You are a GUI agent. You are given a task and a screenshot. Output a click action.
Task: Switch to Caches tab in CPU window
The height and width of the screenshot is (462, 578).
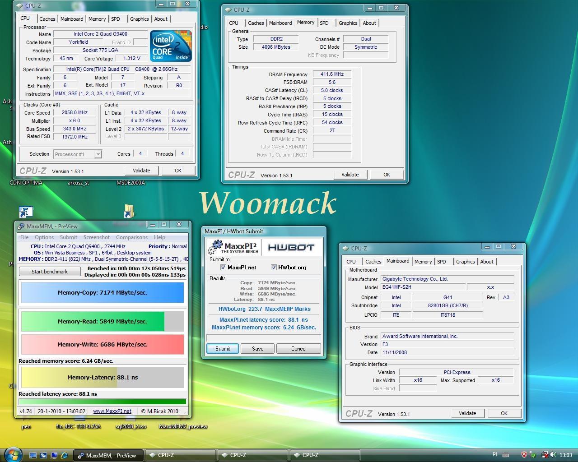(47, 19)
